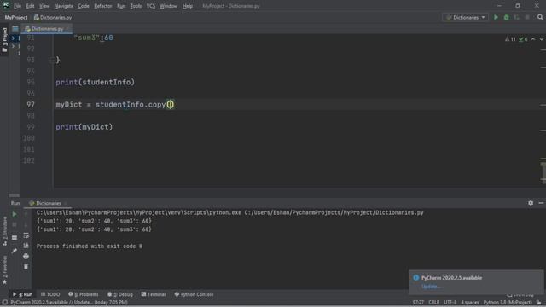Open the Python Console tool window
The height and width of the screenshot is (307, 546).
pyautogui.click(x=194, y=294)
